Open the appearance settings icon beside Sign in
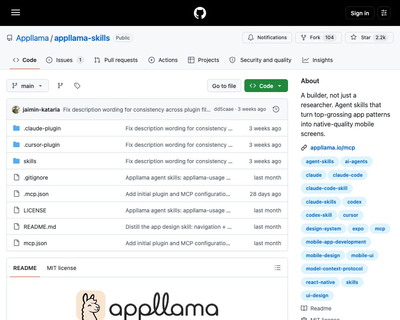 click(384, 13)
